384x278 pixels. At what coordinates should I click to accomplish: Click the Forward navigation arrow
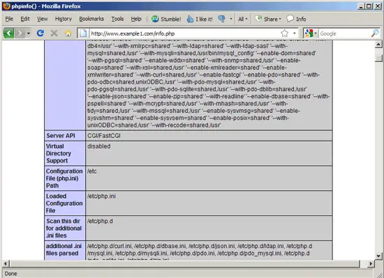[x=20, y=33]
